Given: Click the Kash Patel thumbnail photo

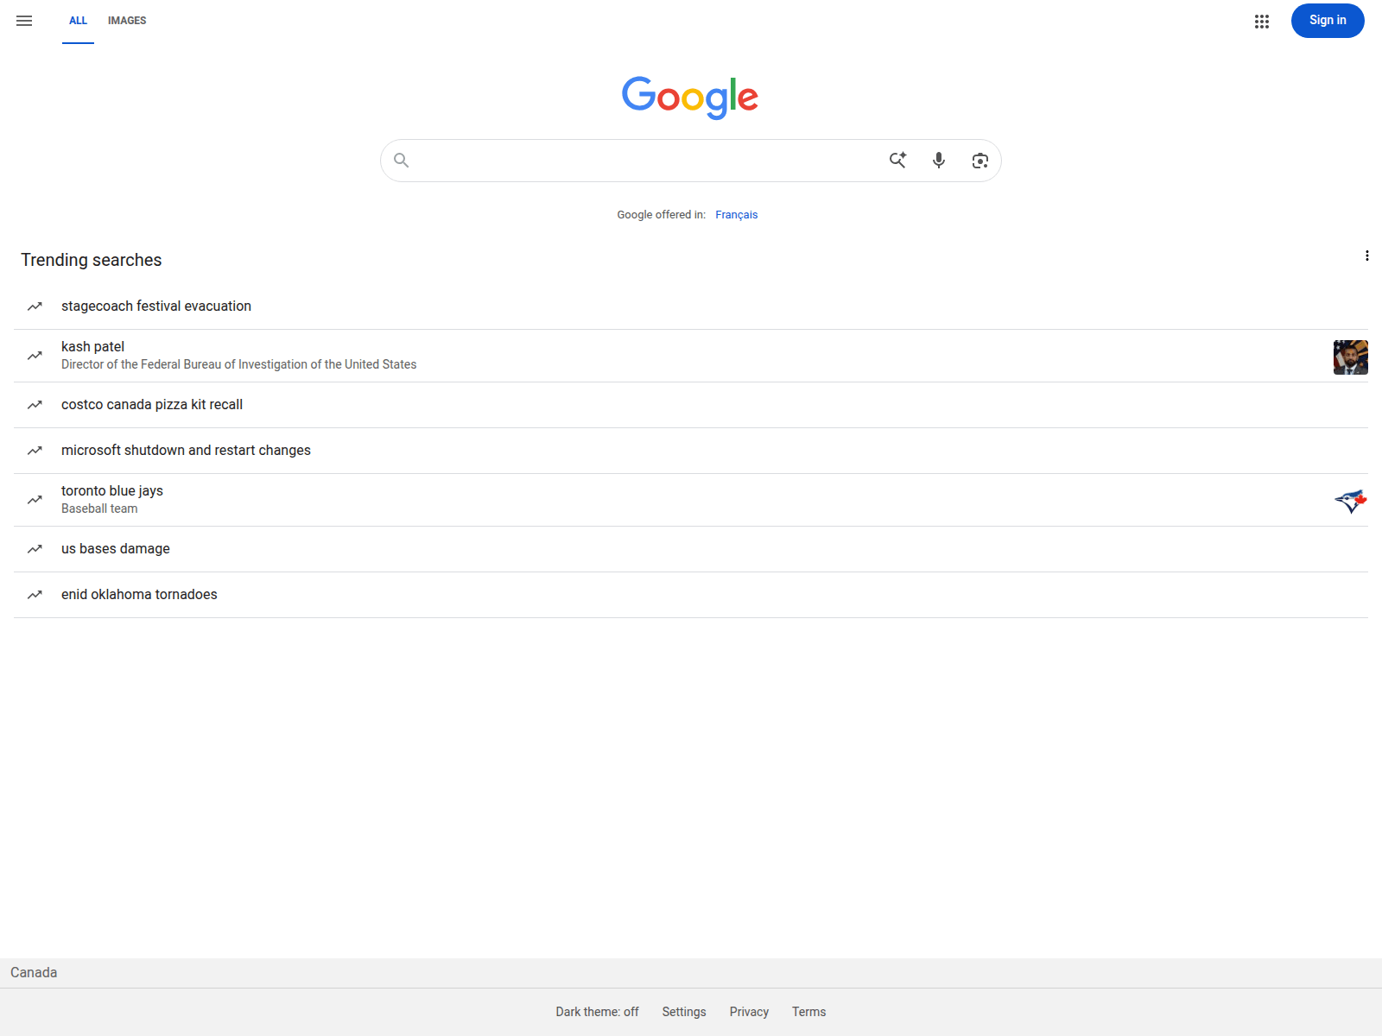Looking at the screenshot, I should (x=1350, y=357).
